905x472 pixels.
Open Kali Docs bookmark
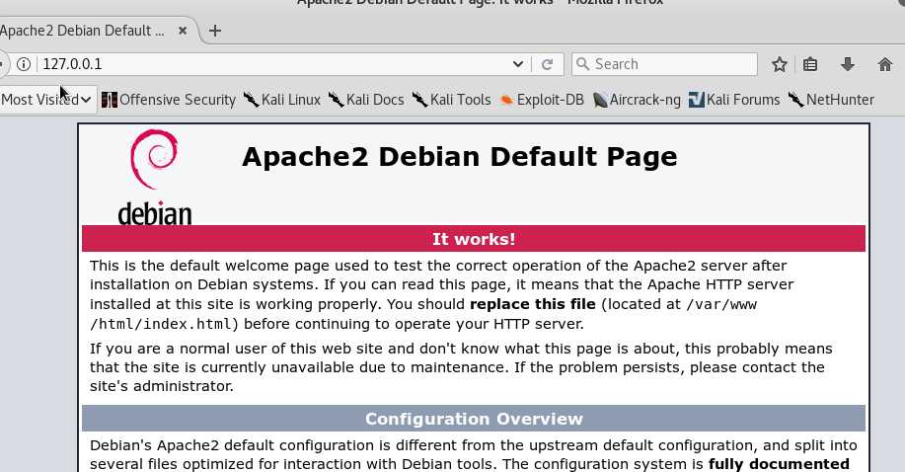366,100
